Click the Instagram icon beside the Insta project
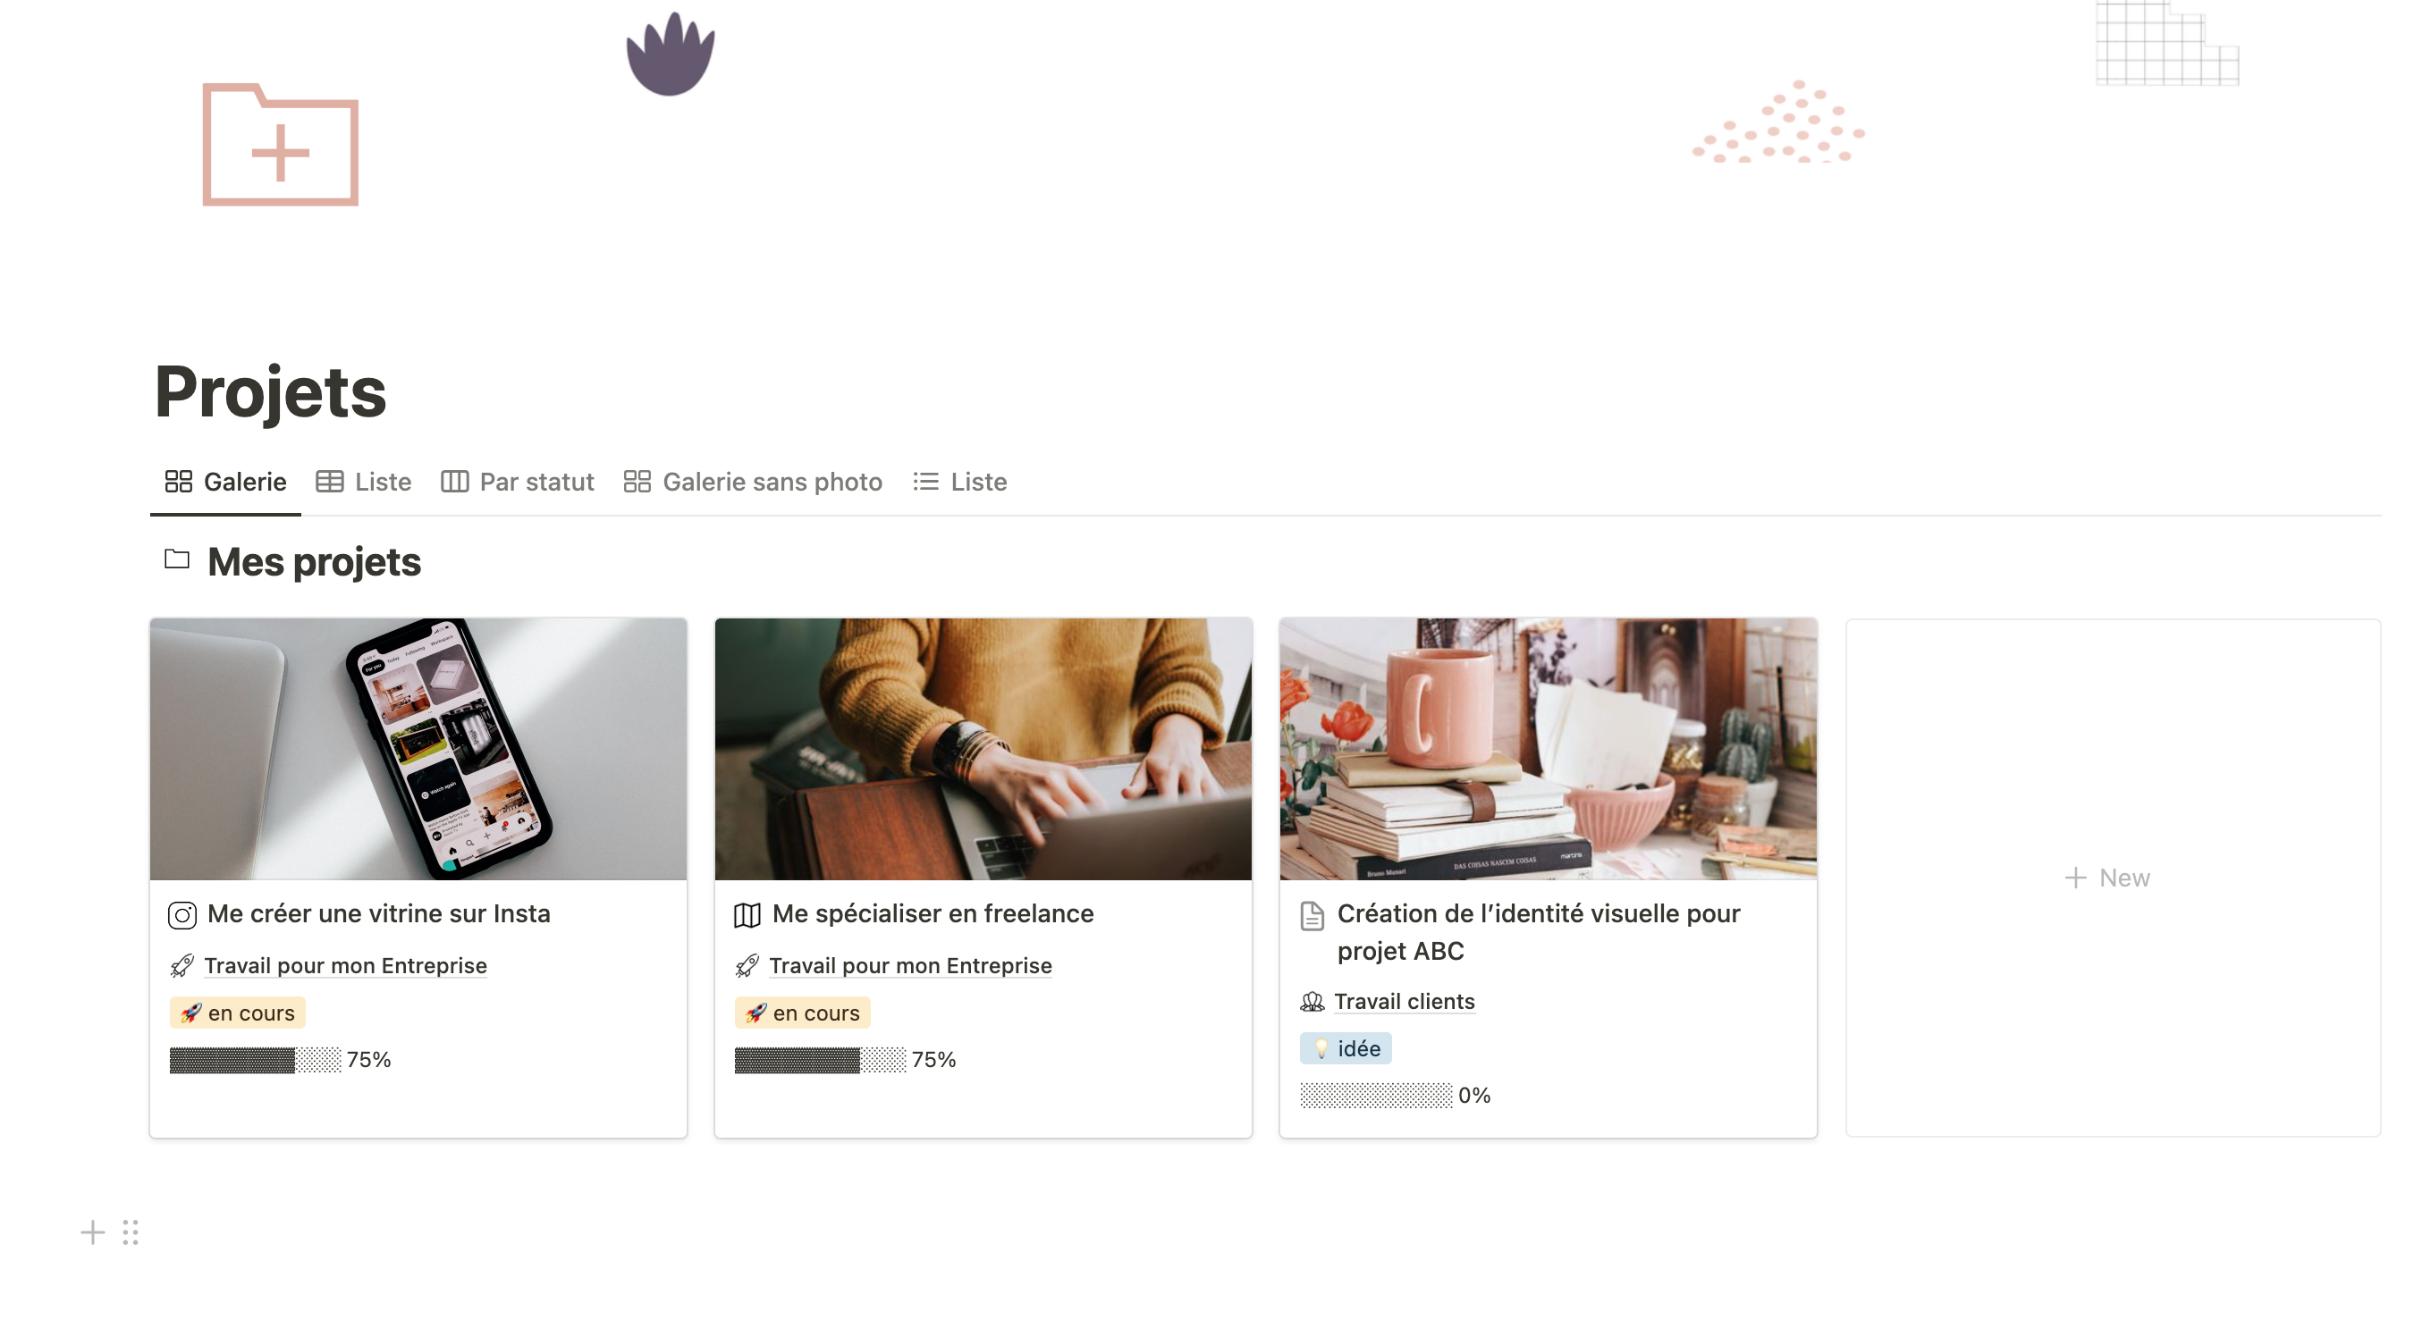 [181, 915]
